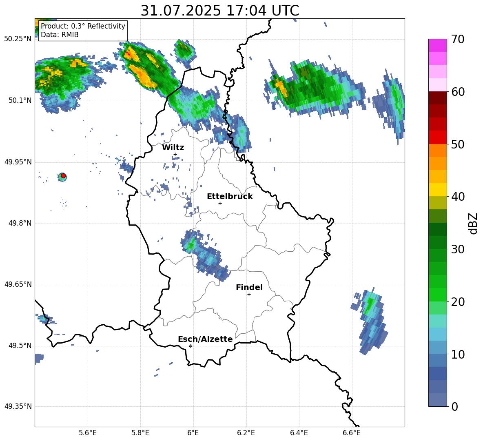Click the 50 value on the colorbar
The image size is (483, 441).
click(x=458, y=144)
